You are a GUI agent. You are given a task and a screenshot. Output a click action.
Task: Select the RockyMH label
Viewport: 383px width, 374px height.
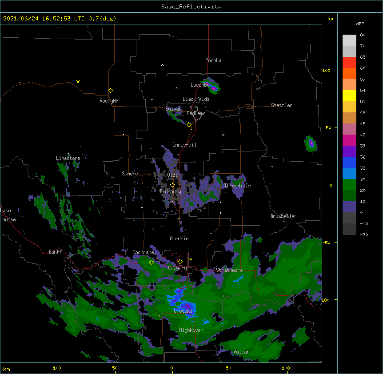point(109,101)
